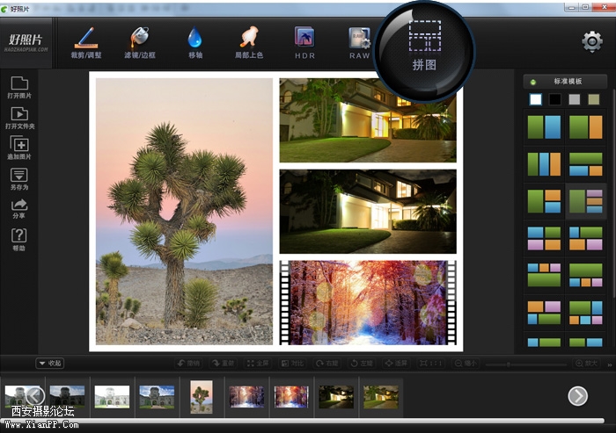Expand the 标准模板 template dropdown
This screenshot has width=616, height=433.
coord(566,82)
